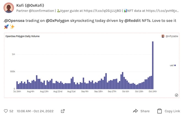Click the 1m y-axis label
183x116 pixels.
(14, 54)
